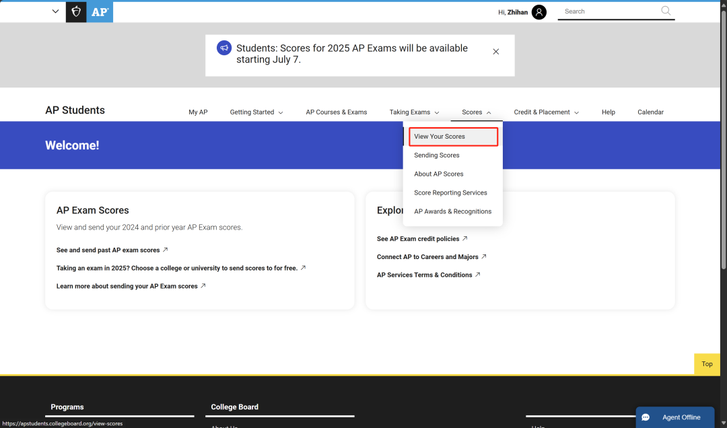Expand the Taking Exams dropdown
727x428 pixels.
414,112
